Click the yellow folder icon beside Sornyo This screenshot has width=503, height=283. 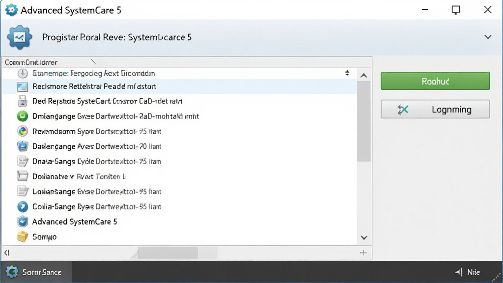(23, 237)
